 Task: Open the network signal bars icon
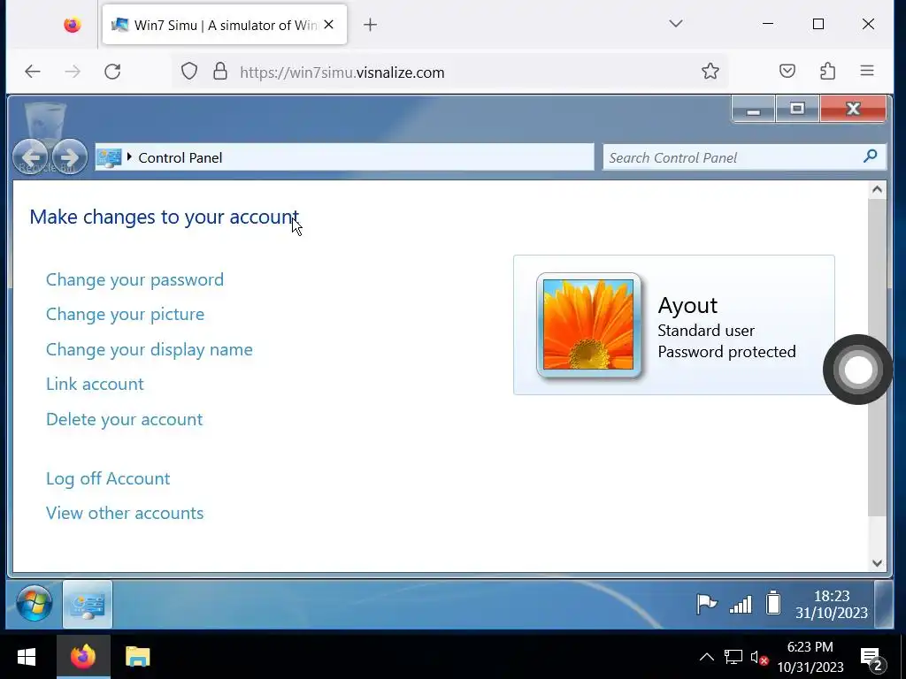point(741,605)
